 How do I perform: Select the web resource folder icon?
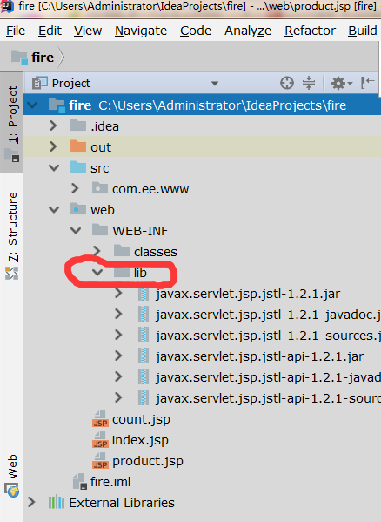pyautogui.click(x=78, y=209)
